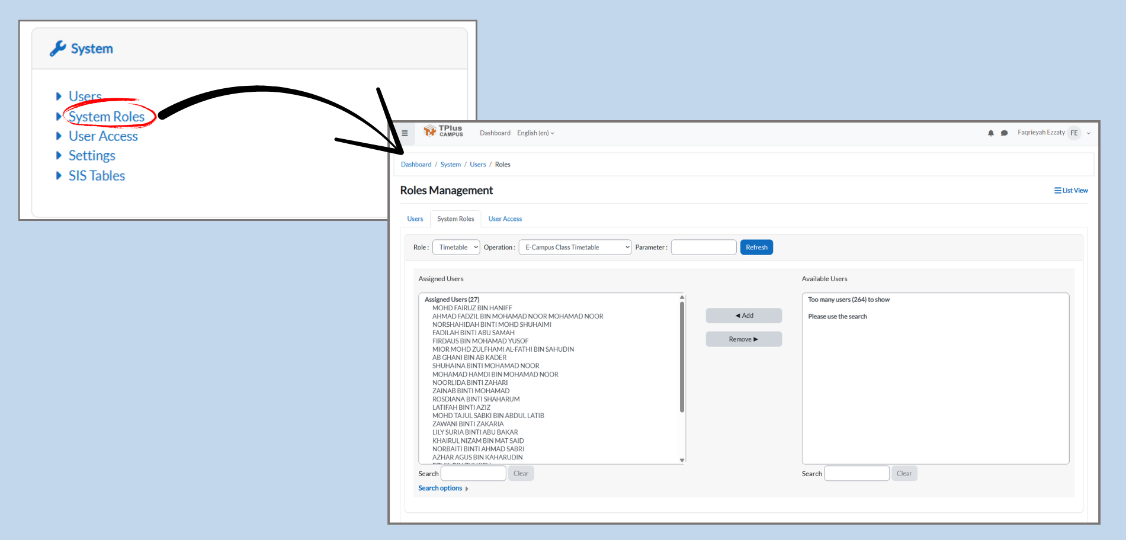This screenshot has height=540, width=1126.
Task: Switch to List View
Action: point(1071,191)
